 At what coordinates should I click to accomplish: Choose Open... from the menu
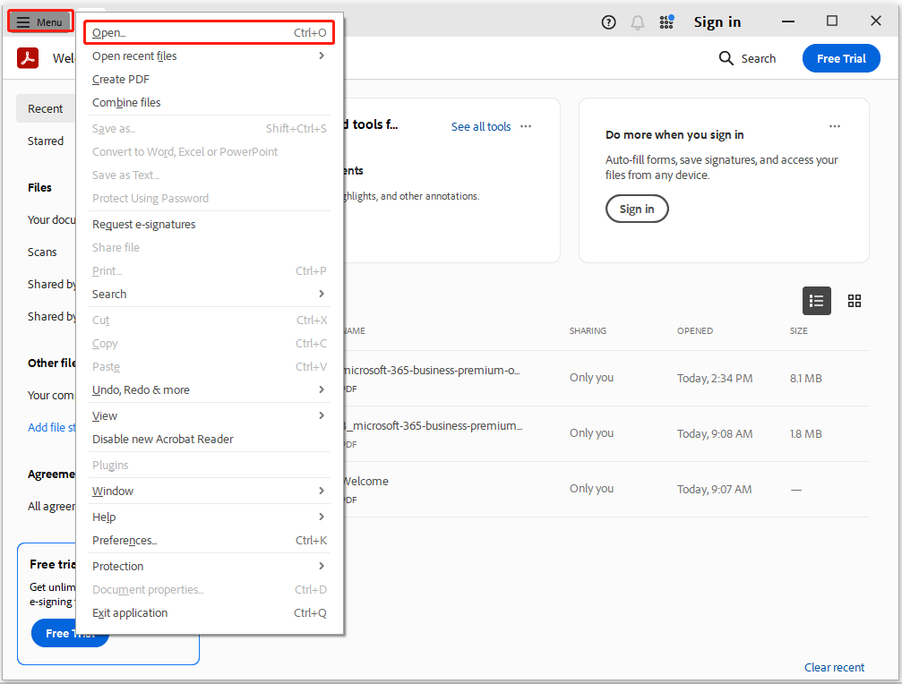point(210,33)
